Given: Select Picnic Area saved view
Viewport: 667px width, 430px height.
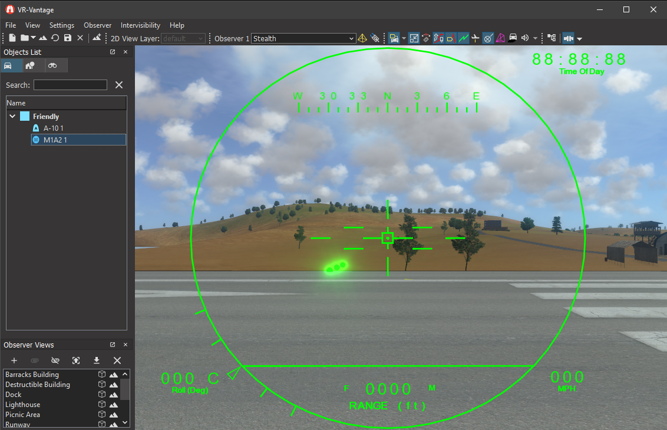Looking at the screenshot, I should click(x=62, y=415).
